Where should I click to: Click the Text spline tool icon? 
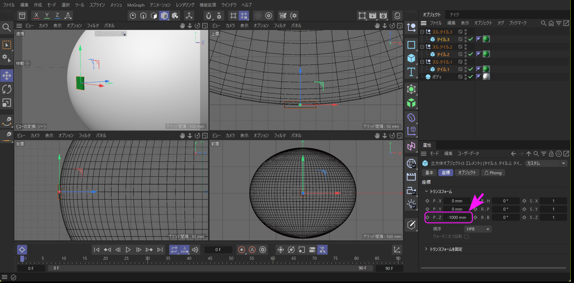[x=411, y=72]
